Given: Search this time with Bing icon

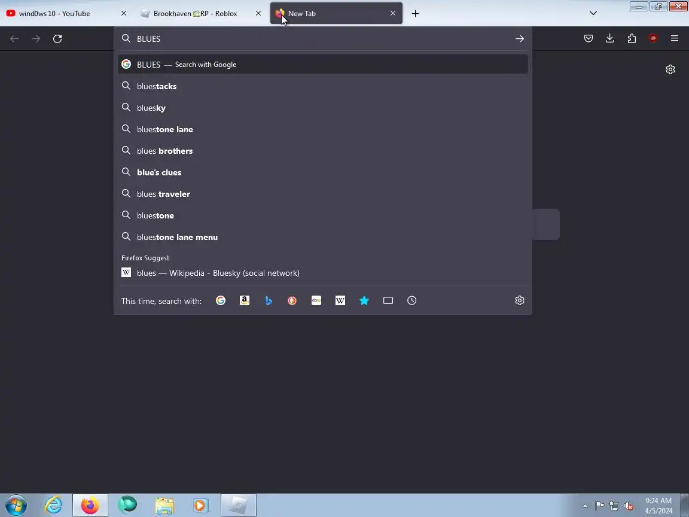Looking at the screenshot, I should tap(269, 300).
